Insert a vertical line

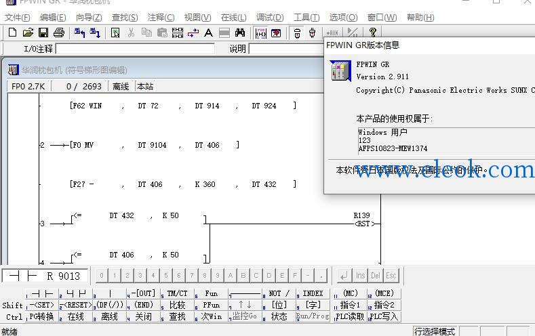click(110, 293)
